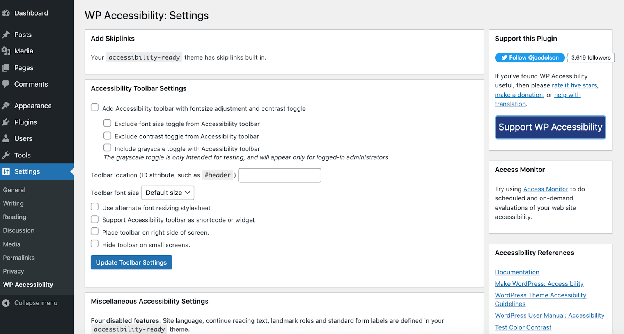Open the Toolbar font size dropdown
This screenshot has width=624, height=334.
point(168,193)
